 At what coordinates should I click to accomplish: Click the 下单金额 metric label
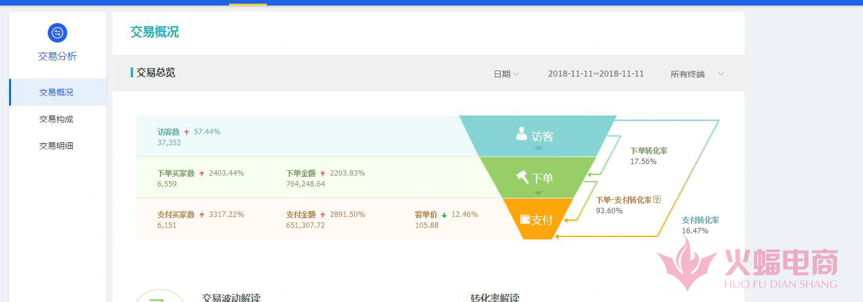301,173
